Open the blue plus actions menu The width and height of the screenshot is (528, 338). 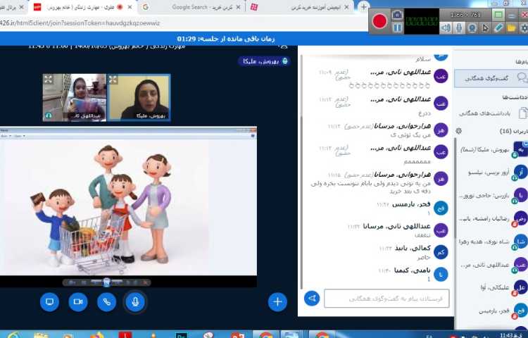[277, 301]
